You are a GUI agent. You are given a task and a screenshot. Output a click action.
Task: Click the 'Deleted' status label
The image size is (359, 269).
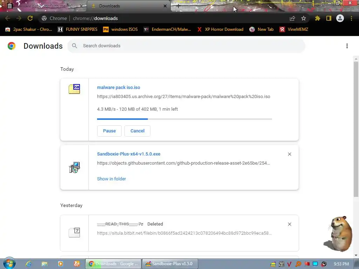(155, 224)
